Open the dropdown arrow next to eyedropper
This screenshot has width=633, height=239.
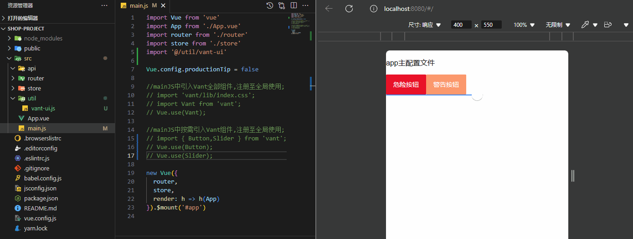(x=595, y=25)
